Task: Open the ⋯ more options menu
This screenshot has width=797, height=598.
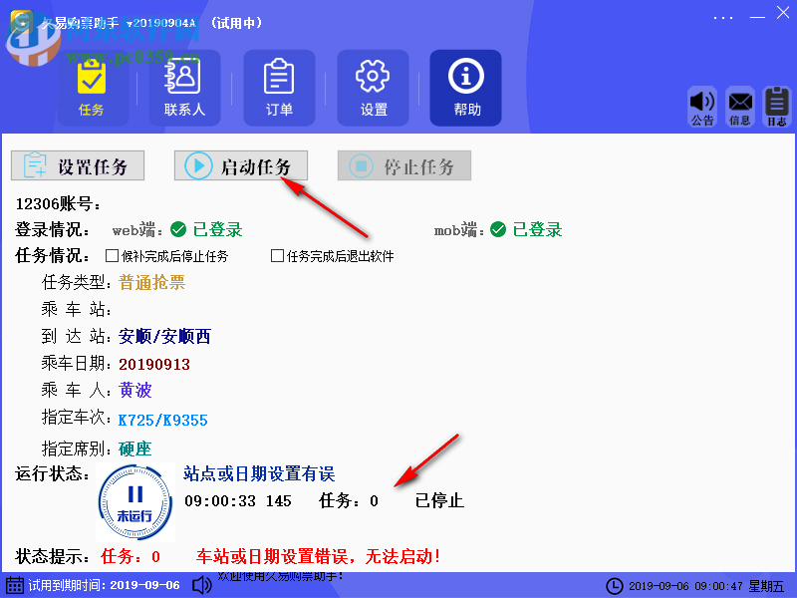Action: (722, 17)
